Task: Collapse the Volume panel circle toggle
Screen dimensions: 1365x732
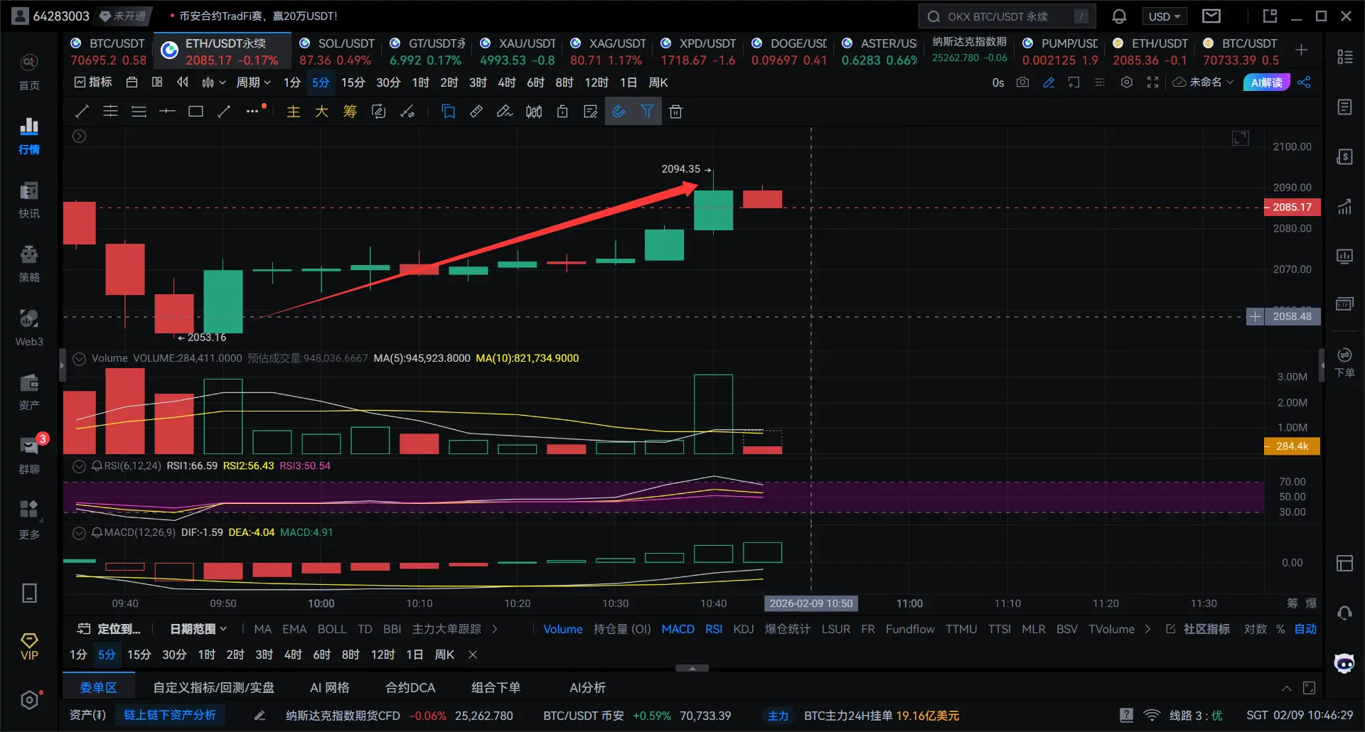Action: 80,358
